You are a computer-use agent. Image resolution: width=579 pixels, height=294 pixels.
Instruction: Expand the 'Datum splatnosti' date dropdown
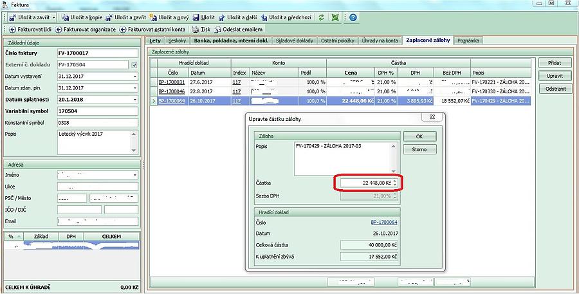pyautogui.click(x=135, y=100)
